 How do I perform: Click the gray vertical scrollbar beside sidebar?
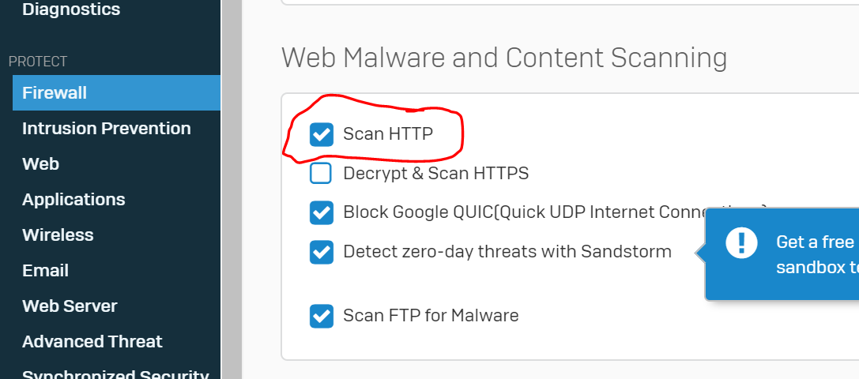[232, 189]
